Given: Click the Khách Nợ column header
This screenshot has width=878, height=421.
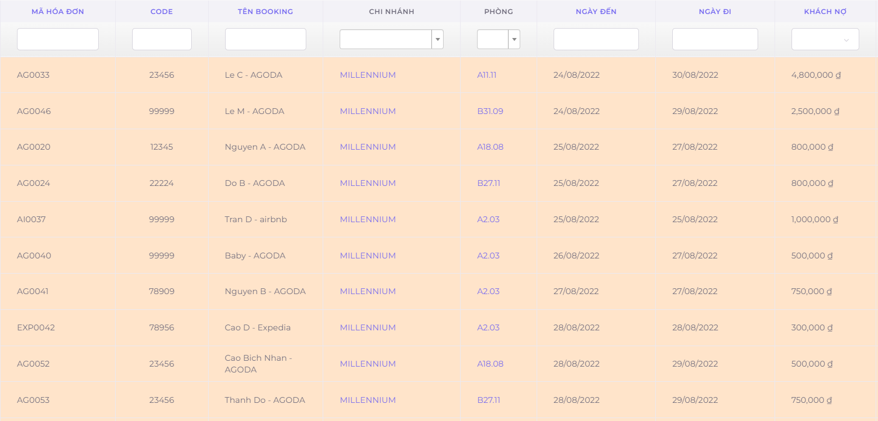Looking at the screenshot, I should [825, 12].
